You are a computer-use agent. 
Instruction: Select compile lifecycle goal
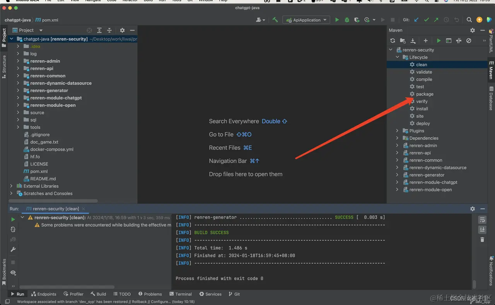tap(424, 80)
